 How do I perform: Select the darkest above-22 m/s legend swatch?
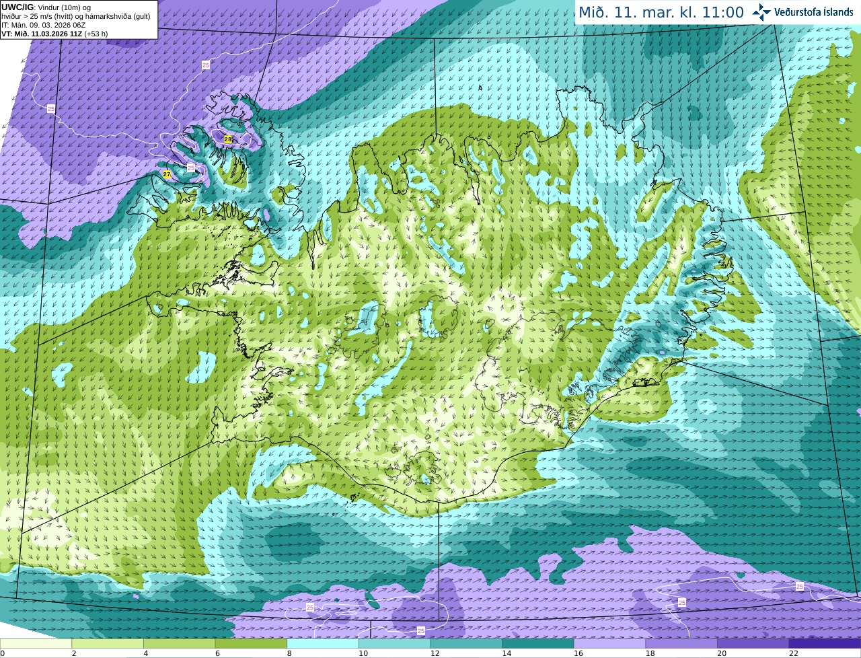[x=825, y=643]
